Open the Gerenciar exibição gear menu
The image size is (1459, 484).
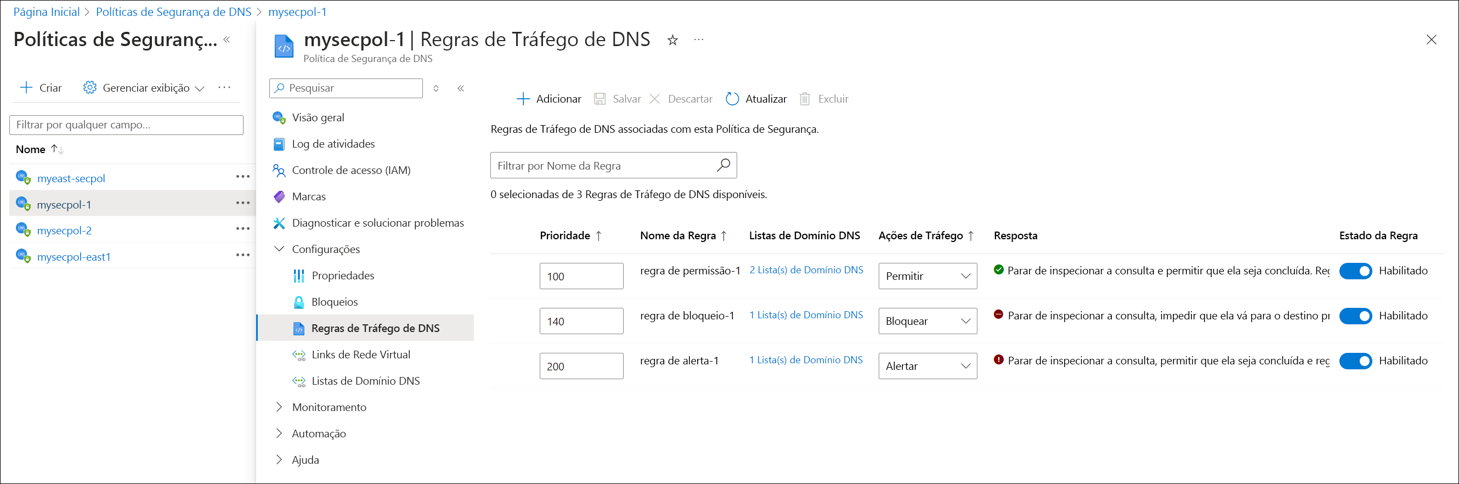pyautogui.click(x=143, y=88)
